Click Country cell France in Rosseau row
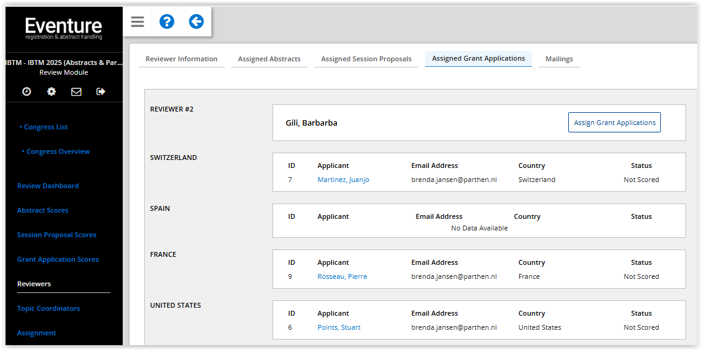The image size is (702, 350). [x=529, y=276]
